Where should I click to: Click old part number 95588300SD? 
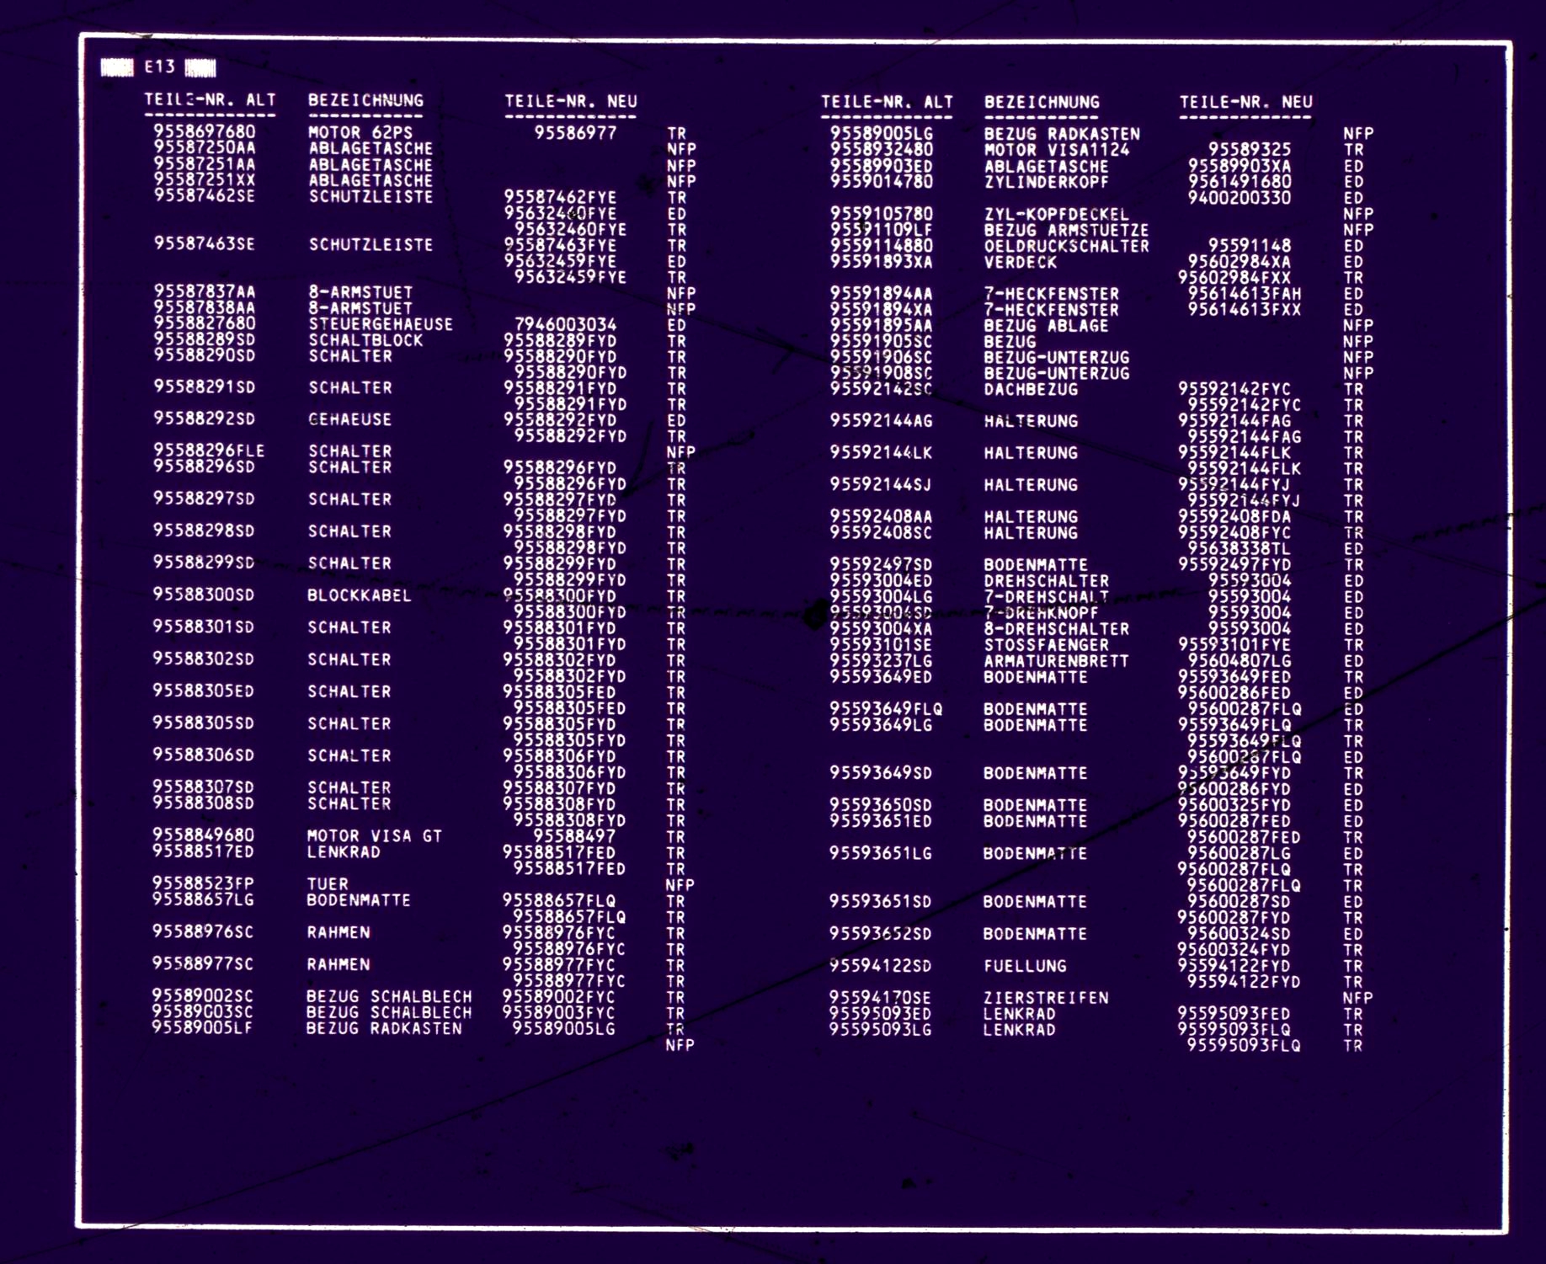pyautogui.click(x=203, y=595)
